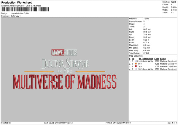Click the barcode below the studio name

point(20,9)
